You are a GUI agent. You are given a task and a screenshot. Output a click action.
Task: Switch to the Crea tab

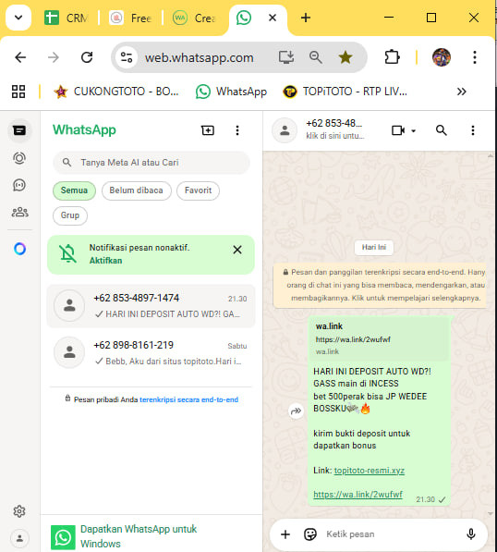pyautogui.click(x=195, y=18)
